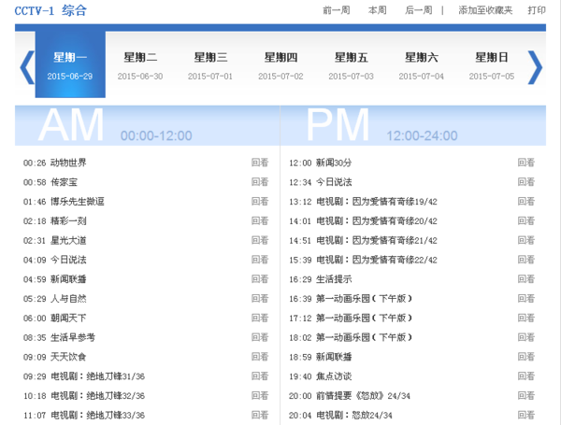
Task: Replay 04:59 新闻联播 via 回看
Action: tap(260, 279)
